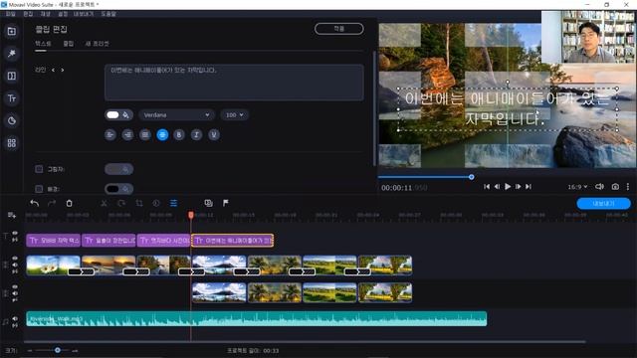Click the preview seek bar handle
This screenshot has height=358, width=637.
(471, 177)
